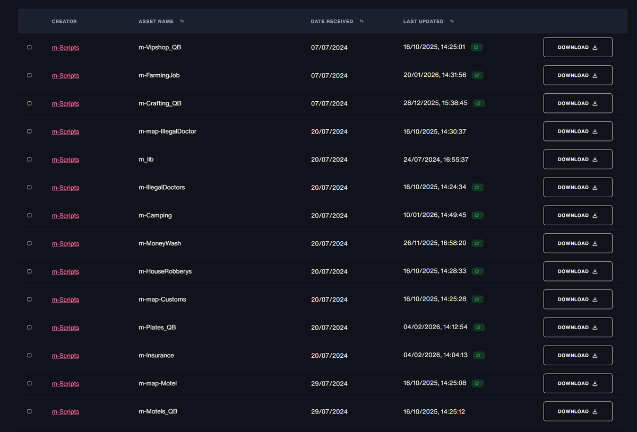Click the green refresh icon for m-MoneyWash
Viewport: 637px width, 432px height.
pos(478,243)
